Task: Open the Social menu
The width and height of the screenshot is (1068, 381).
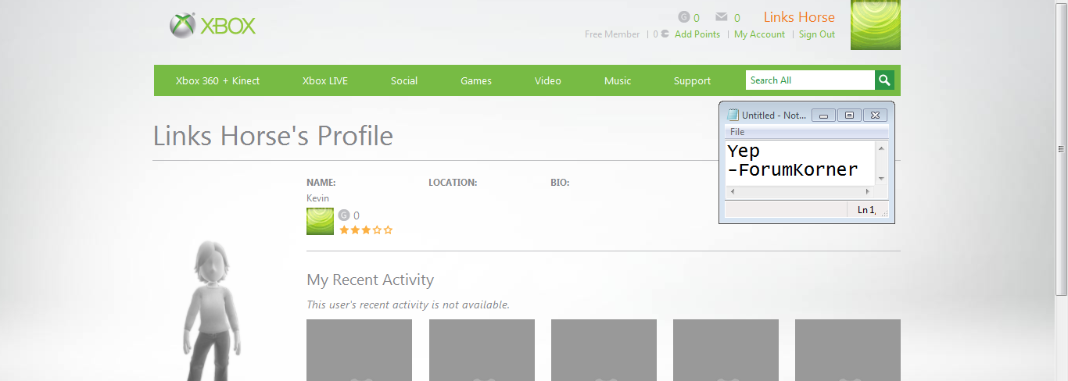Action: click(x=404, y=80)
